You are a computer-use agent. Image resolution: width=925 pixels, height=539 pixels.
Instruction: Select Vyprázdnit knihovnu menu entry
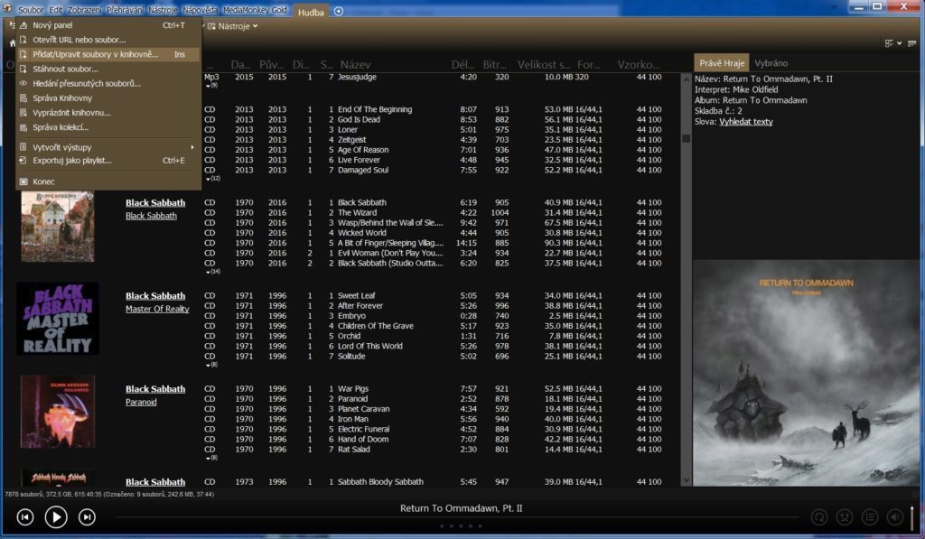108,113
